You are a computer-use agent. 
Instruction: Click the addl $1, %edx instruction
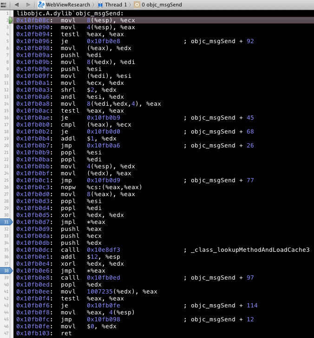coord(89,139)
